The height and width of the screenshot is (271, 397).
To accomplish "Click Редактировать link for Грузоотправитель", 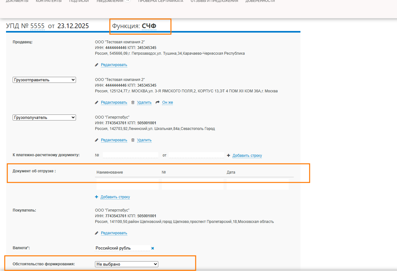I will (x=114, y=102).
